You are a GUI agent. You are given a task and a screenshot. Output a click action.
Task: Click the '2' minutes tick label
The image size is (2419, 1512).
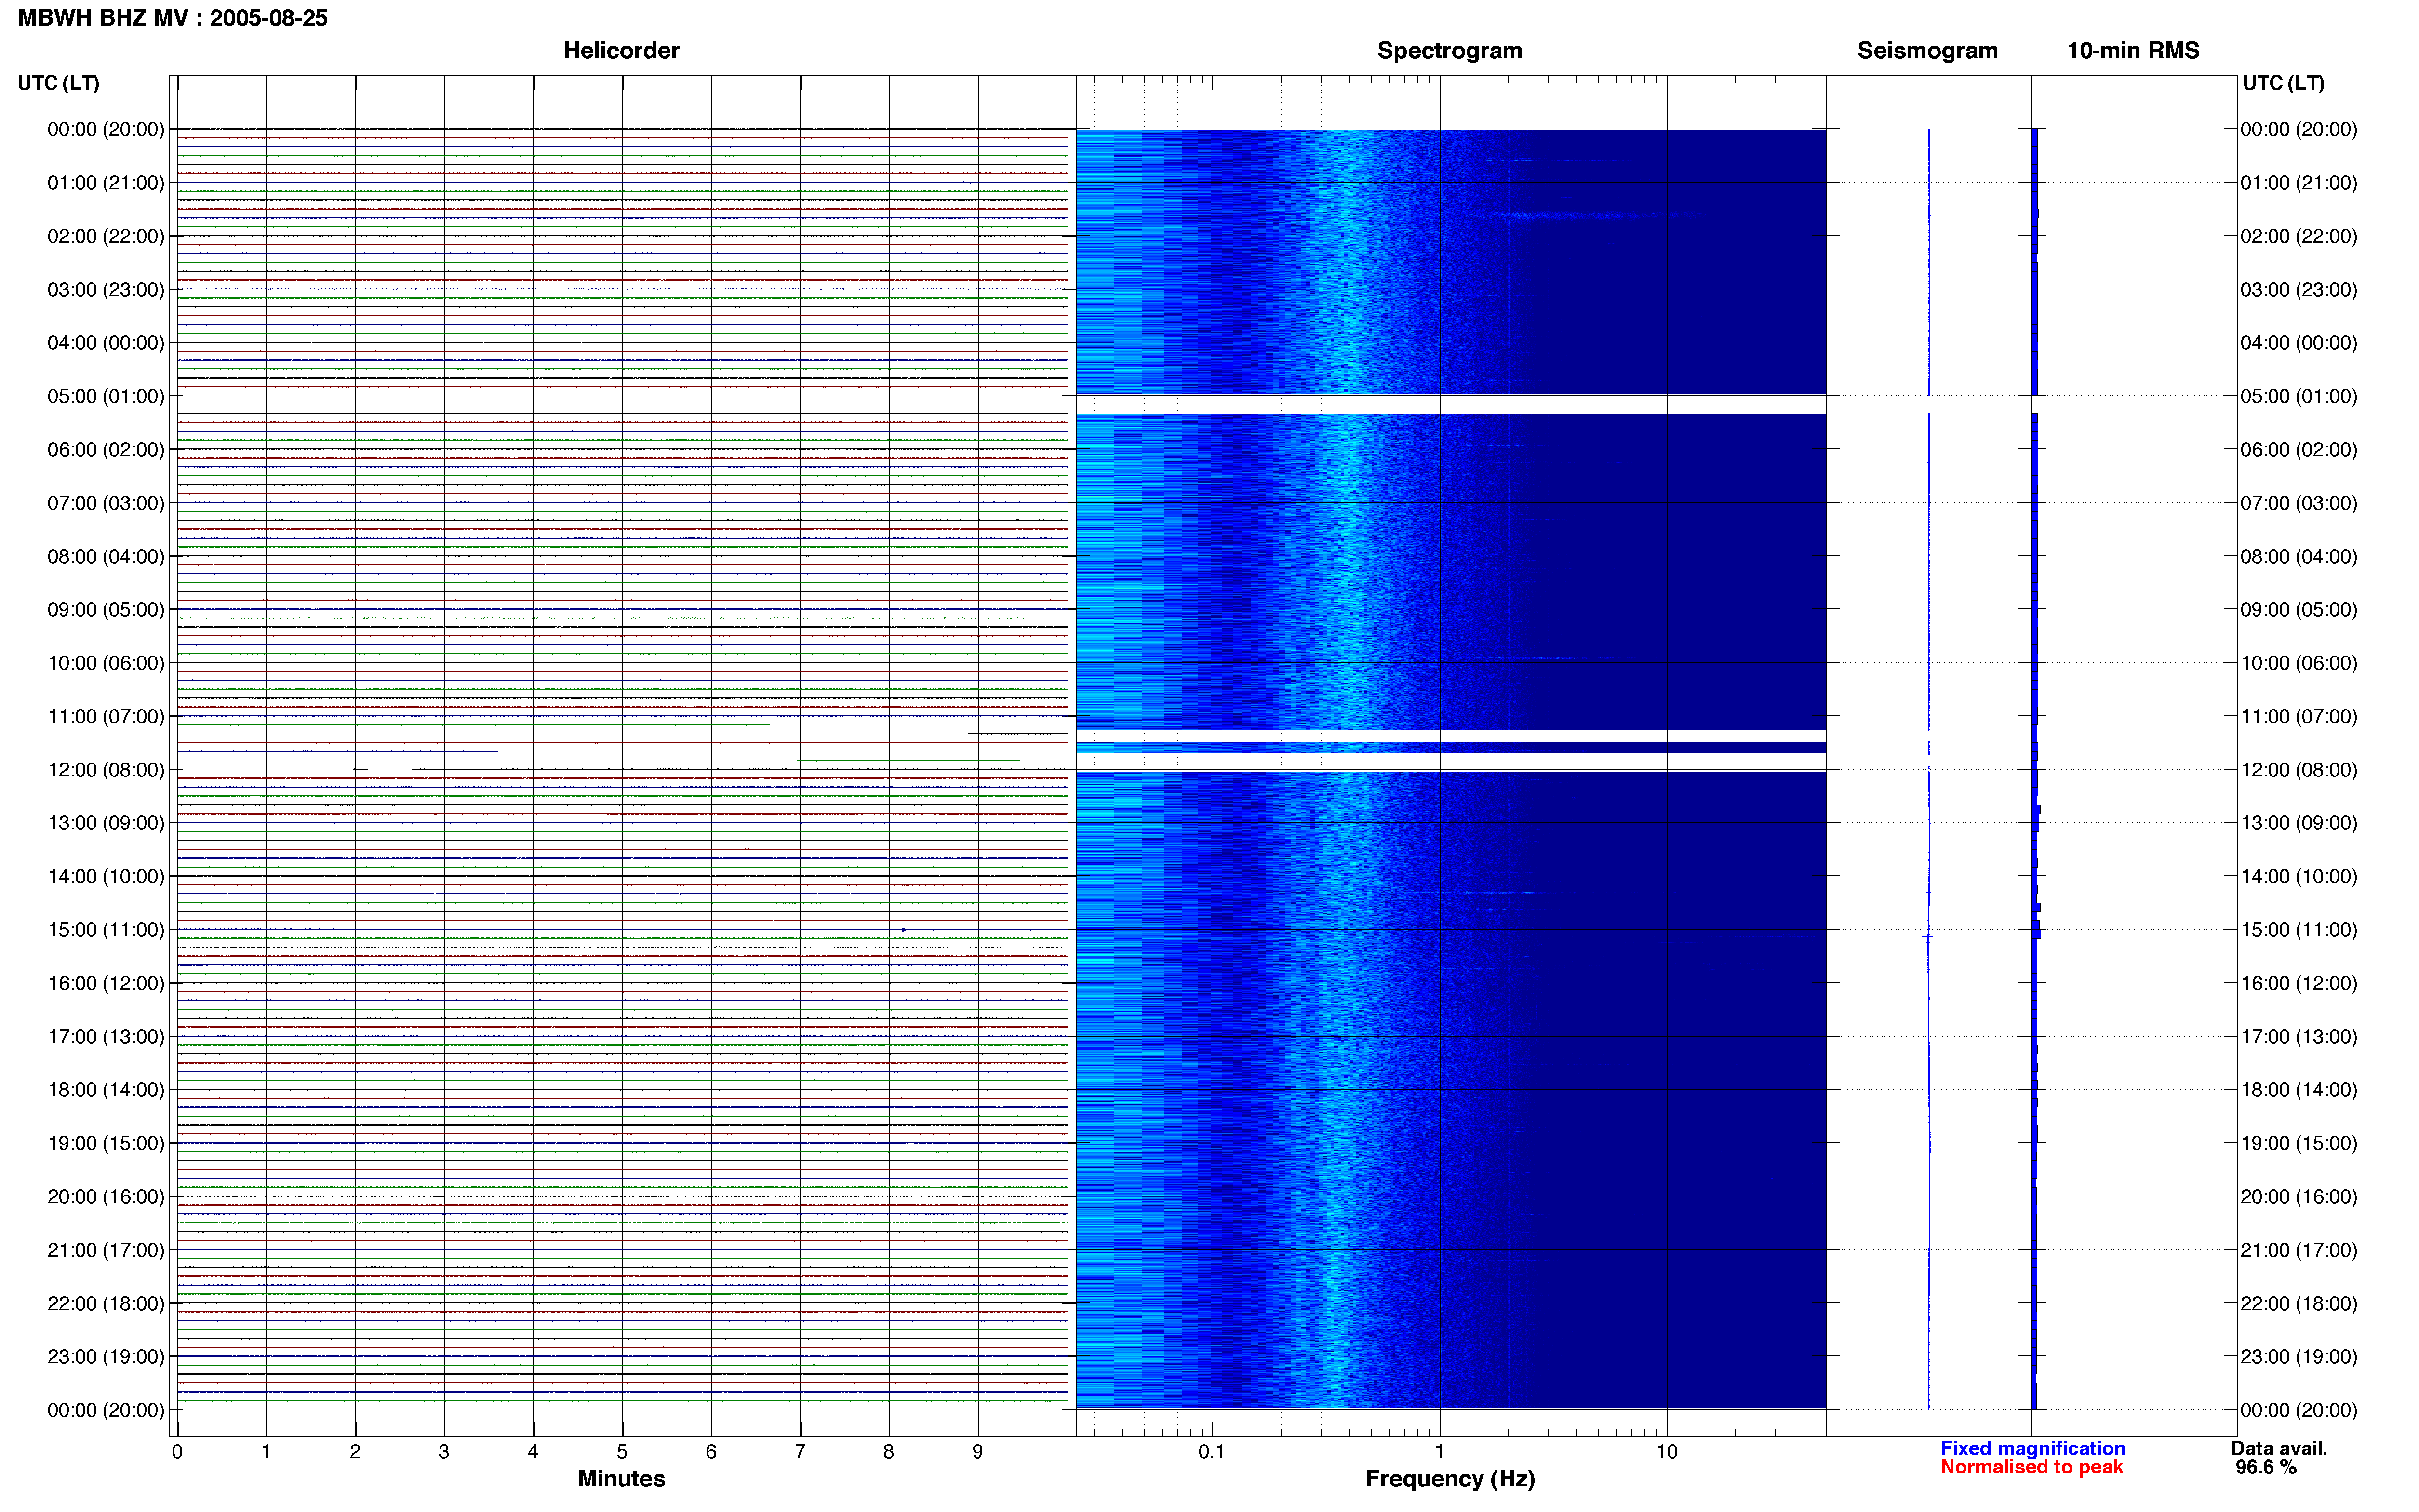click(355, 1451)
